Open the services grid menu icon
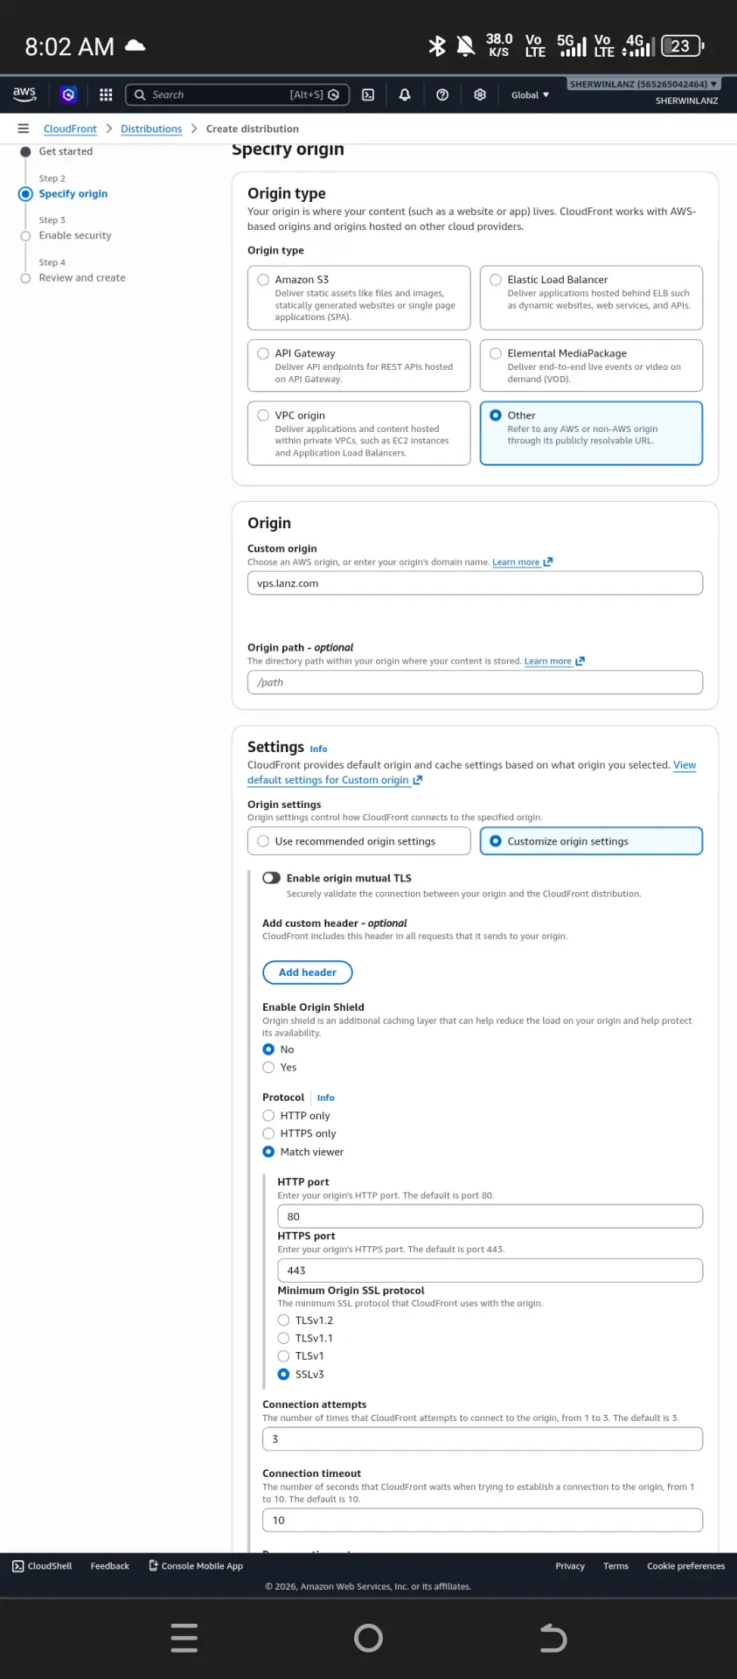This screenshot has height=1679, width=737. (106, 94)
